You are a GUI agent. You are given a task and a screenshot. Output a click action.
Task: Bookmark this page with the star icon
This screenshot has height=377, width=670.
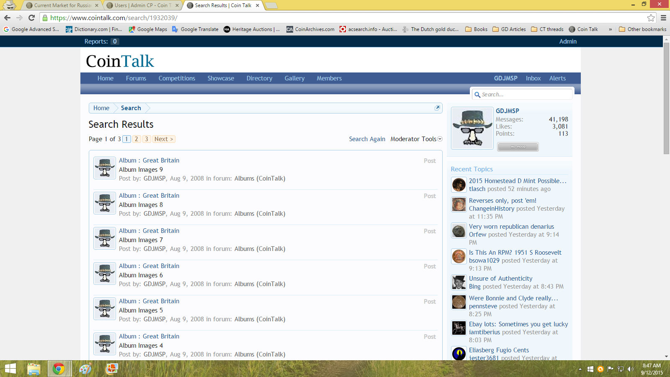click(x=651, y=18)
